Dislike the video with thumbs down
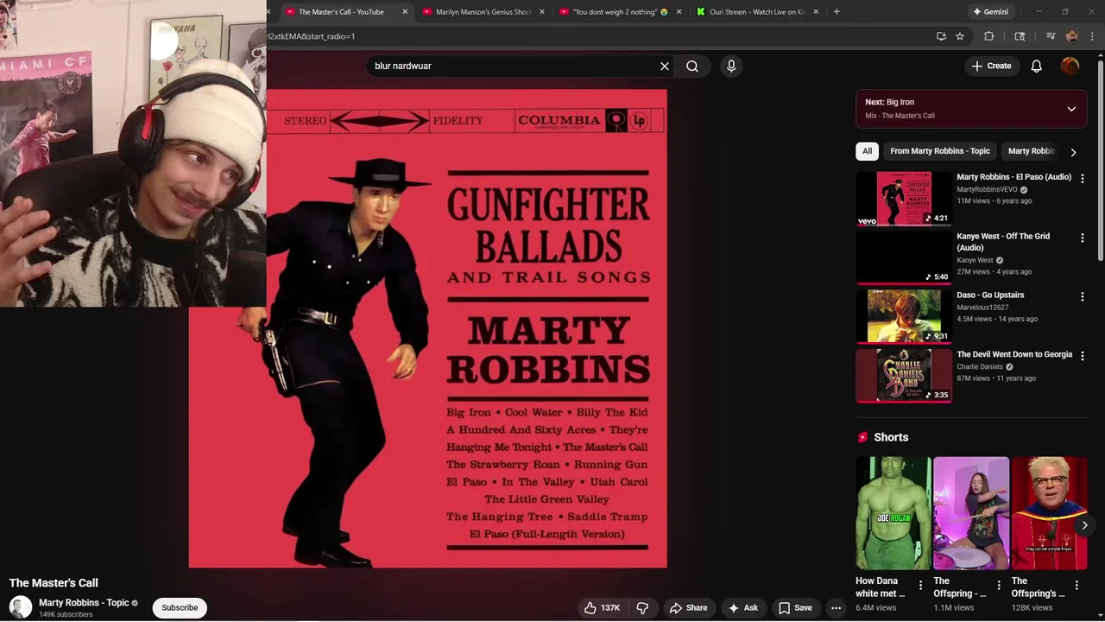 pos(642,608)
